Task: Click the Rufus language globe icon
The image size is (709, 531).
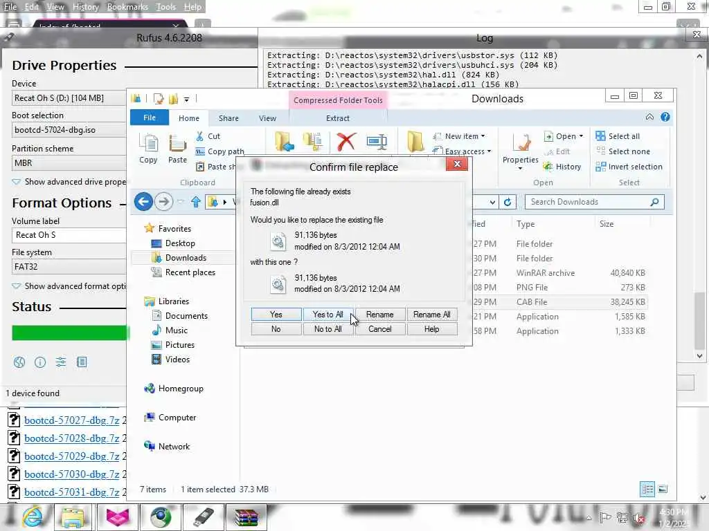Action: [x=19, y=362]
